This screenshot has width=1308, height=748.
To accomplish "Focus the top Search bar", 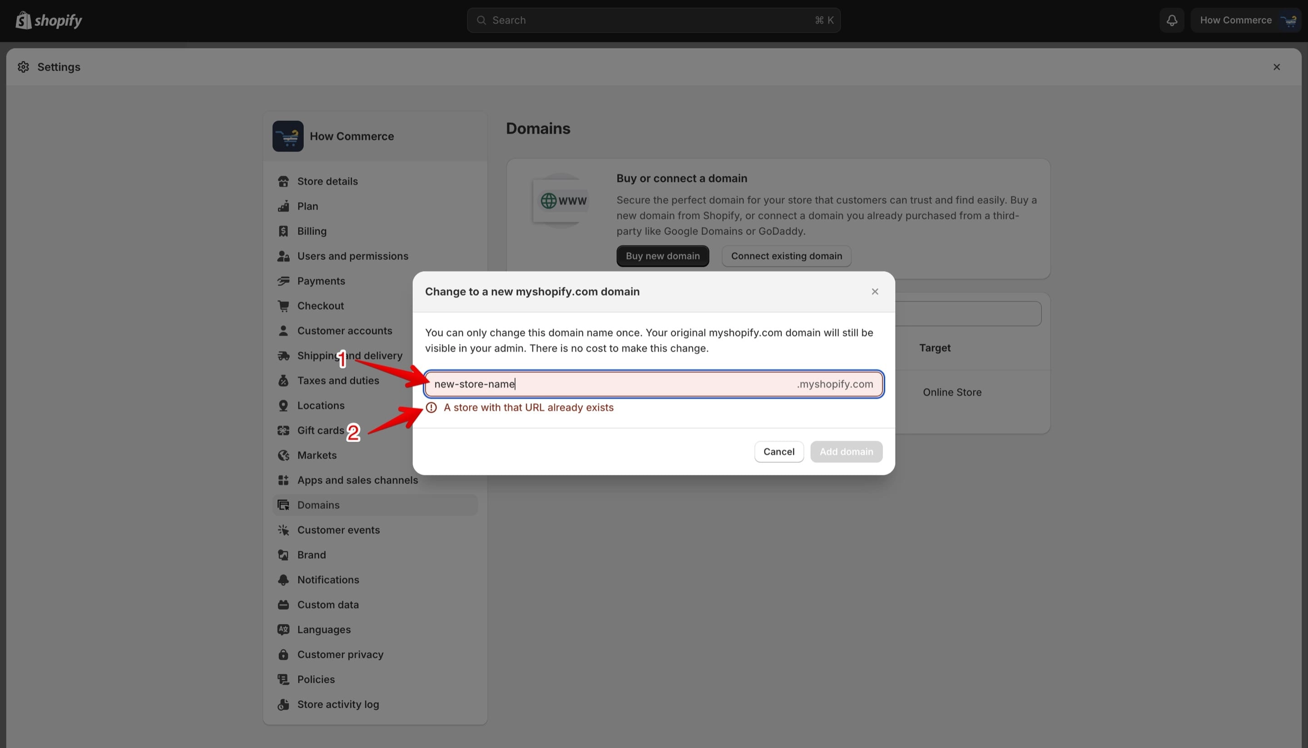I will 654,20.
